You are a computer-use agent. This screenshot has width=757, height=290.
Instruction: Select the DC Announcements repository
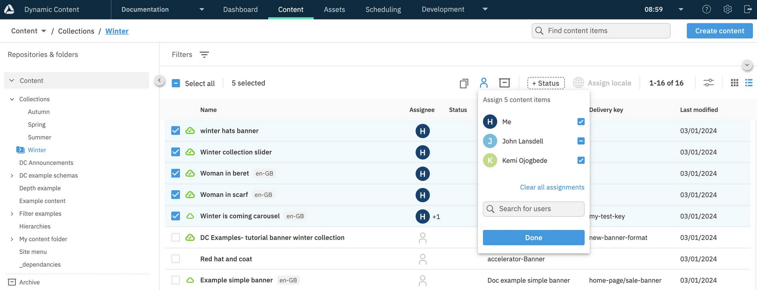click(x=46, y=163)
